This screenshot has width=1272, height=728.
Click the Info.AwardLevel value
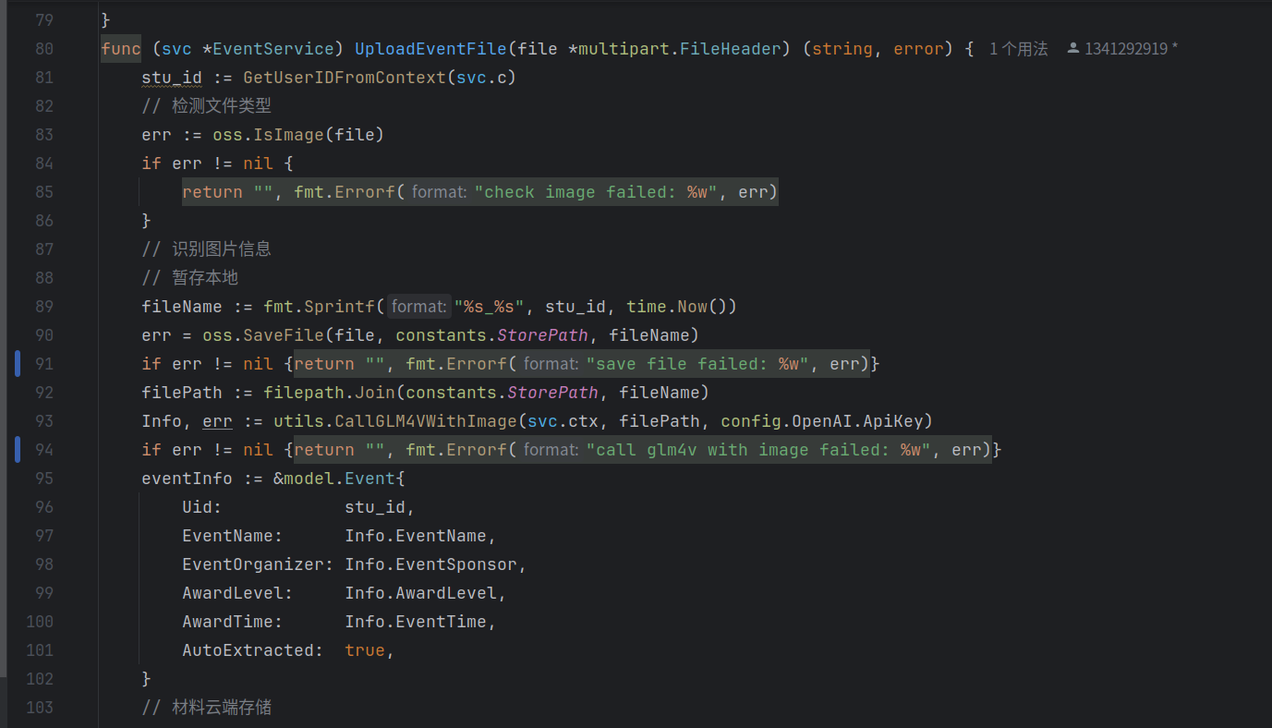420,593
